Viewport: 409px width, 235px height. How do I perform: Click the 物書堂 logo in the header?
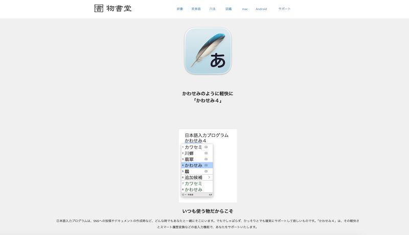pyautogui.click(x=113, y=8)
